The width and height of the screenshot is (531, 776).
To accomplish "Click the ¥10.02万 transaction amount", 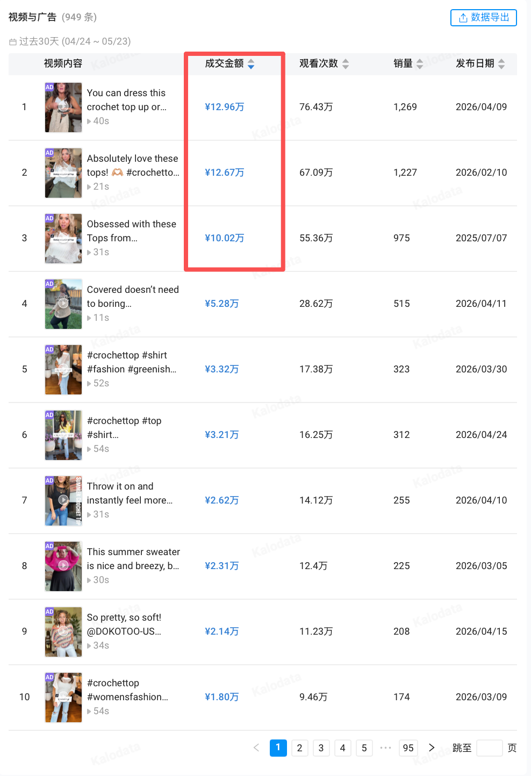I will tap(225, 238).
